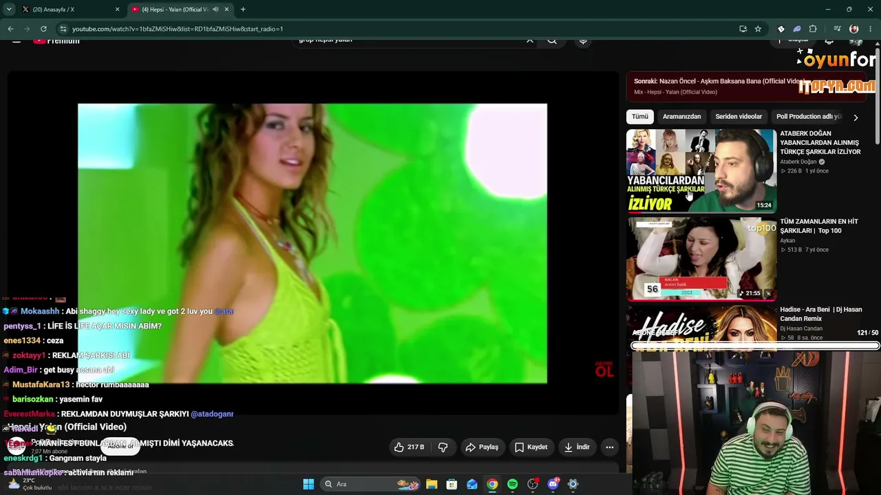The height and width of the screenshot is (495, 881).
Task: Open Outlook from the taskbar
Action: pos(472,484)
